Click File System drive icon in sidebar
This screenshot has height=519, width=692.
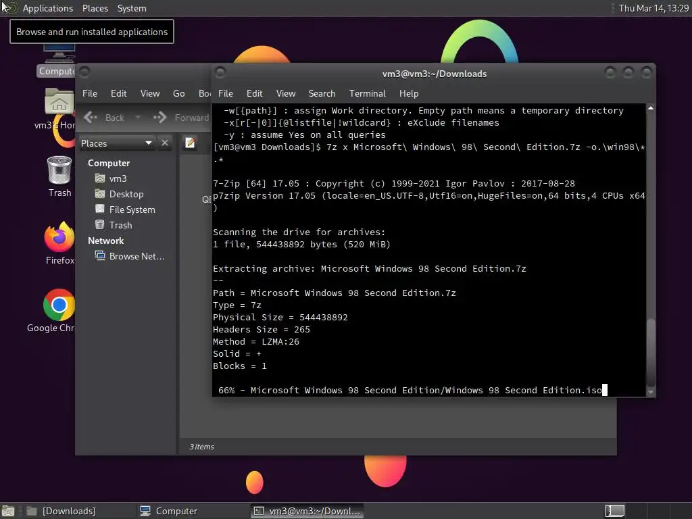click(x=100, y=209)
